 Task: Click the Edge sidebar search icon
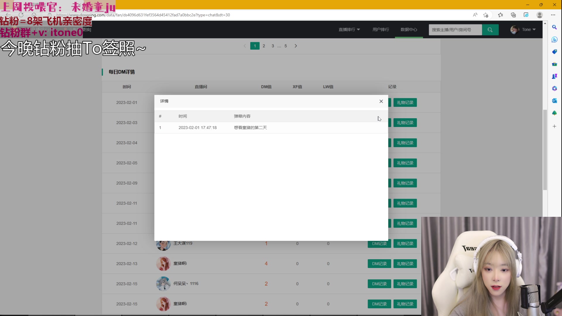pyautogui.click(x=554, y=27)
